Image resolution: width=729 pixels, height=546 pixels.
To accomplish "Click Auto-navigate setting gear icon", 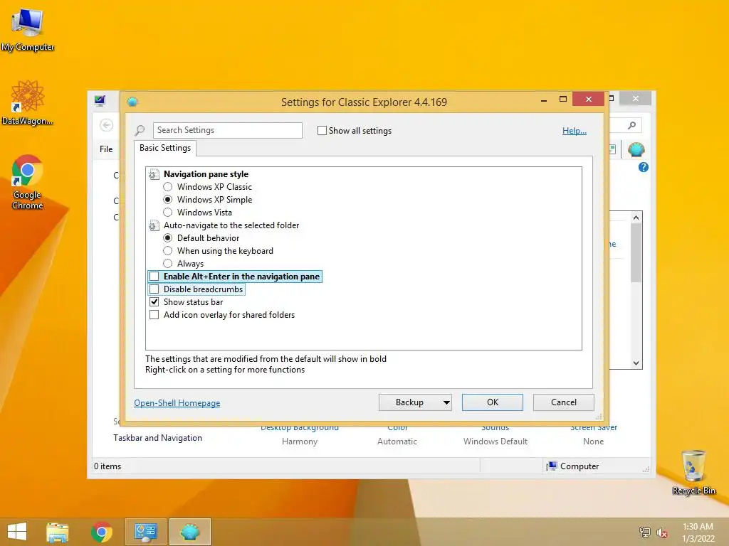I will pyautogui.click(x=154, y=225).
